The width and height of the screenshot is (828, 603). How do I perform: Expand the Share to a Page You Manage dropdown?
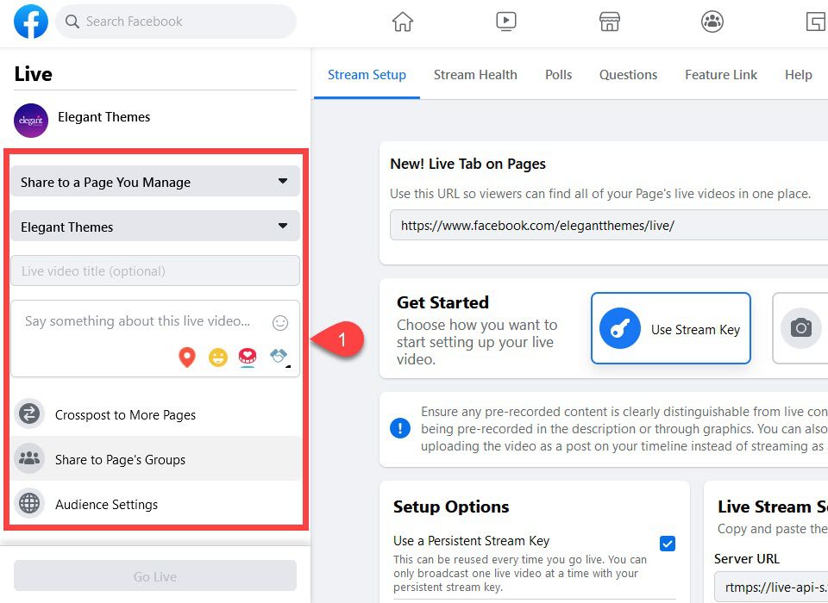[x=155, y=182]
